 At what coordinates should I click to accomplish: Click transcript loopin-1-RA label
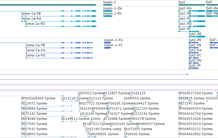pos(113,8)
